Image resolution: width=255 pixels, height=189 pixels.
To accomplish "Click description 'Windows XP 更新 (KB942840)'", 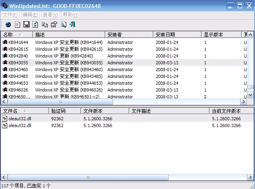I will point(64,56).
